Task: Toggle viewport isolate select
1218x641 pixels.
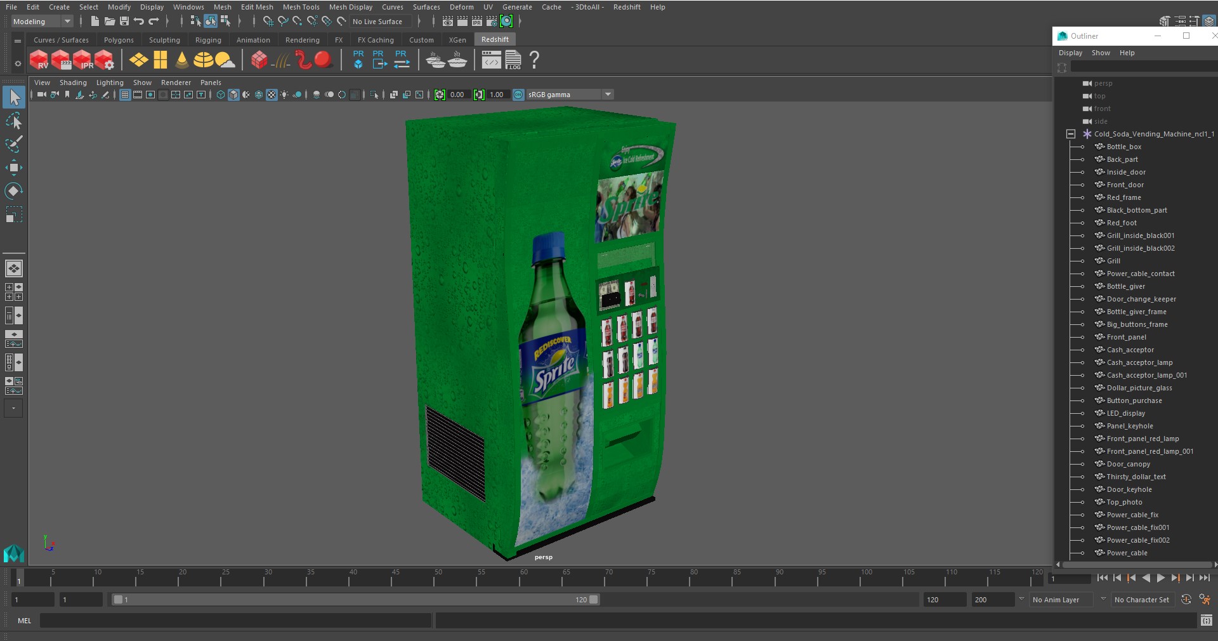Action: (x=374, y=95)
